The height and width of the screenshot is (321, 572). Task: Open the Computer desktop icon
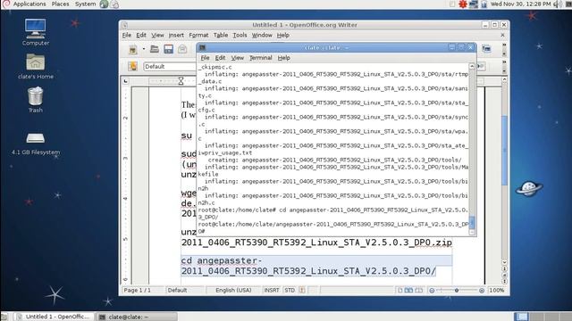36,32
